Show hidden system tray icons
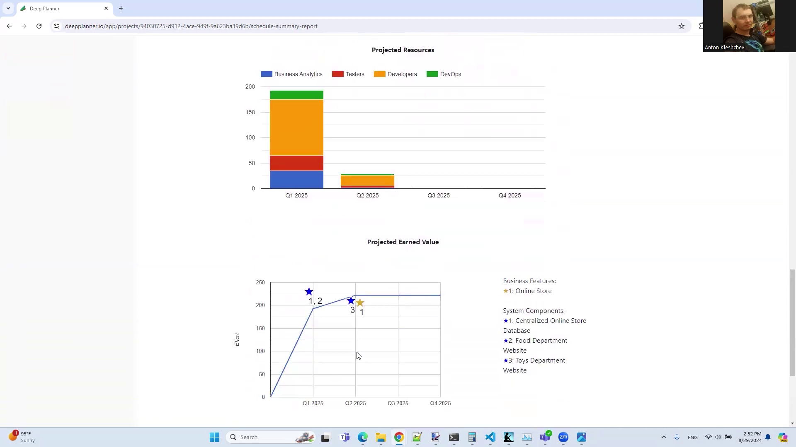796x447 pixels. tap(663, 437)
